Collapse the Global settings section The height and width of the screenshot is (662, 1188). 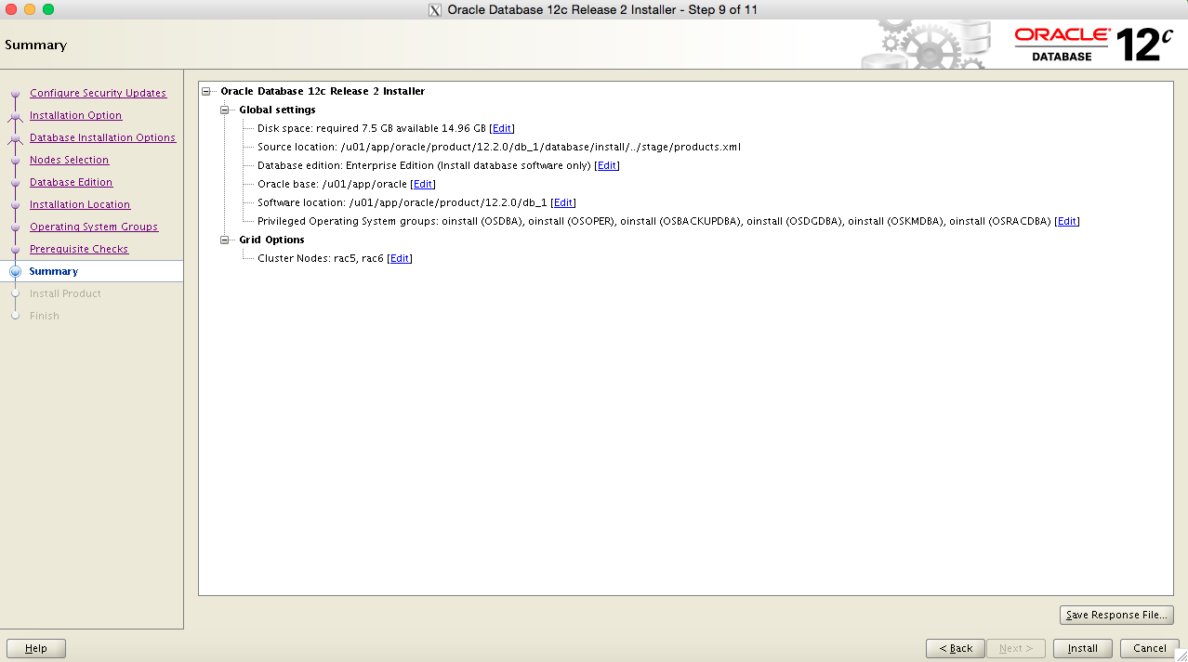pos(224,110)
